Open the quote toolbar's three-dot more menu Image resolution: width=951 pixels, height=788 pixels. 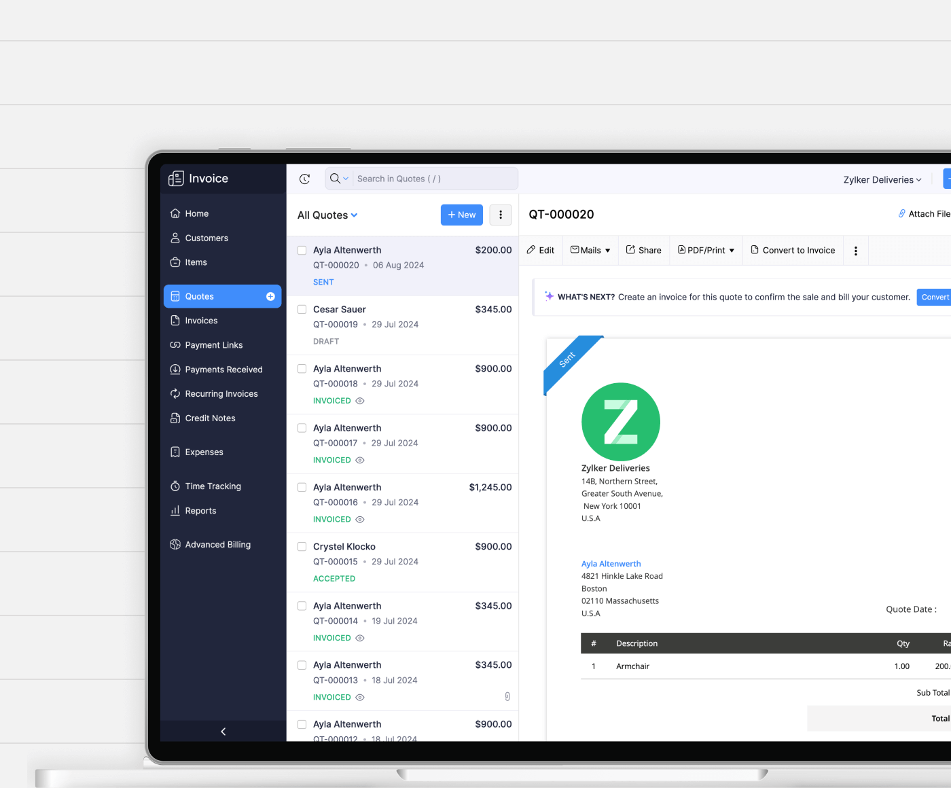click(x=856, y=251)
